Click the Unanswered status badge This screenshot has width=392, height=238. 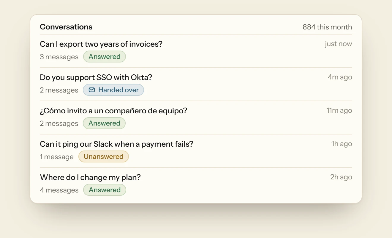click(104, 156)
